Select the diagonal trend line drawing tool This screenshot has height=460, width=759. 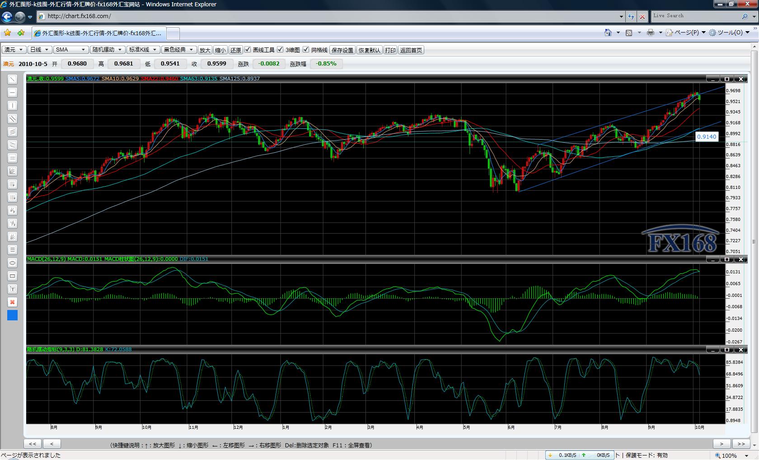12,80
